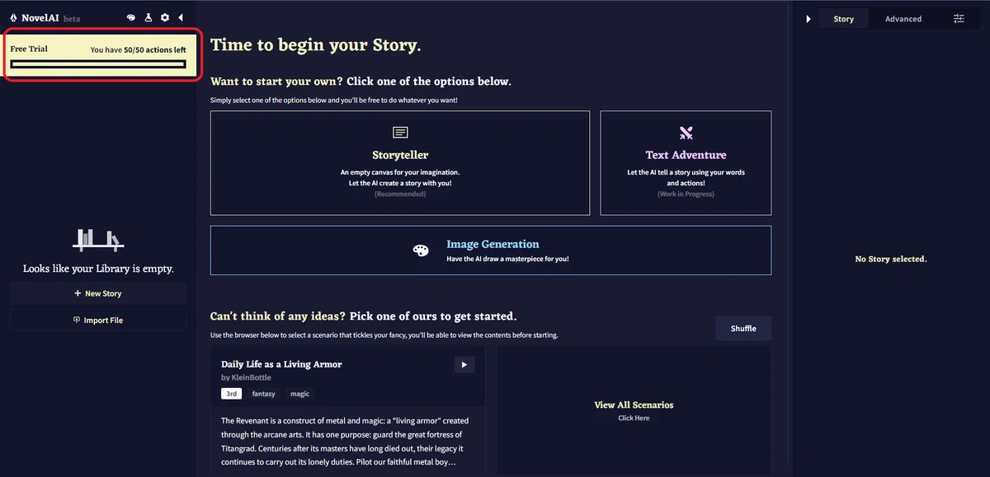Start the Daily Life as a Living Armor scenario
This screenshot has height=477, width=990.
[464, 365]
